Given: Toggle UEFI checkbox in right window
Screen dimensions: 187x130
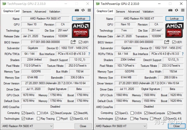Looking at the screenshot, I should 174,42.
